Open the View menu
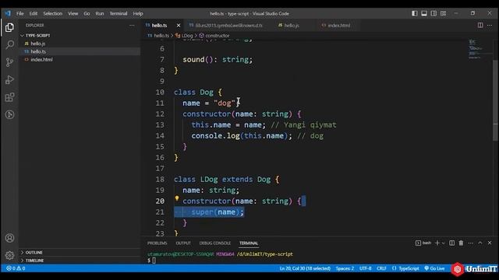Viewport: 499px width, 280px height. coord(73,13)
